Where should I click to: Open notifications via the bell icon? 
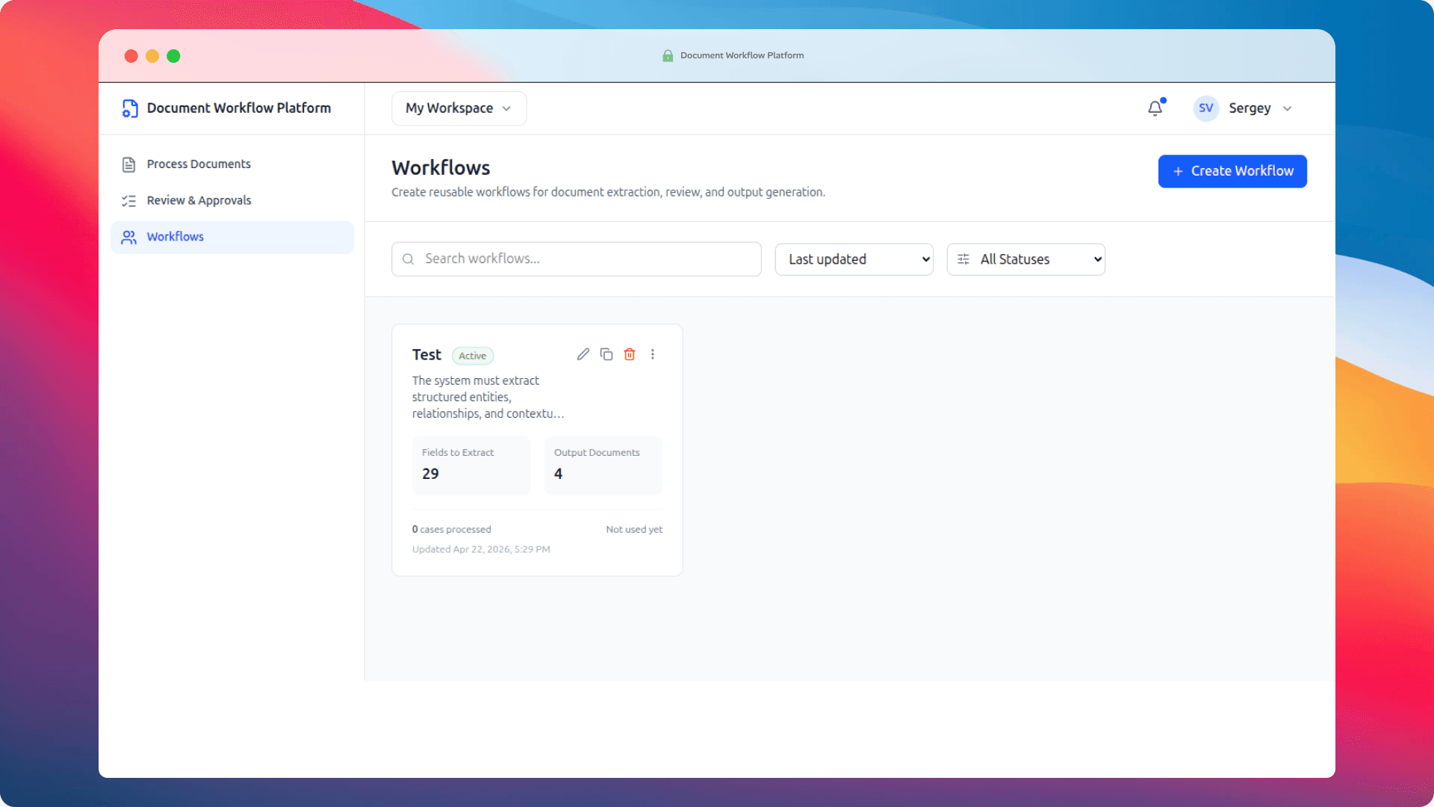click(x=1155, y=108)
